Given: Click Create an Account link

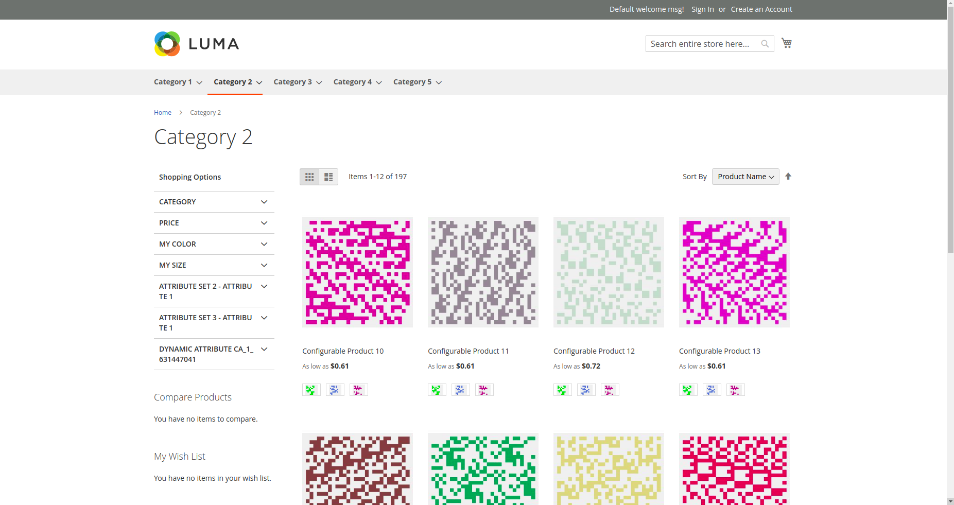Looking at the screenshot, I should pyautogui.click(x=761, y=9).
